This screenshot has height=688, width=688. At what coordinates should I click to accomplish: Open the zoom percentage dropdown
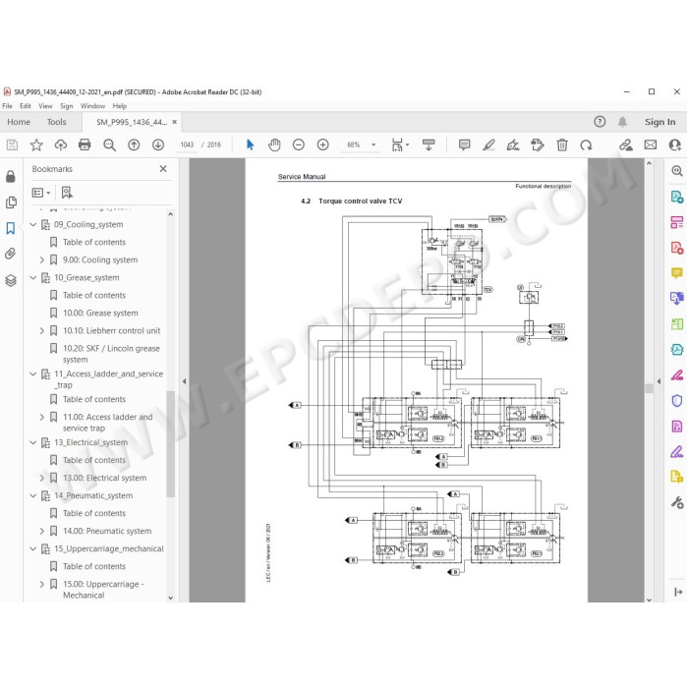point(373,144)
